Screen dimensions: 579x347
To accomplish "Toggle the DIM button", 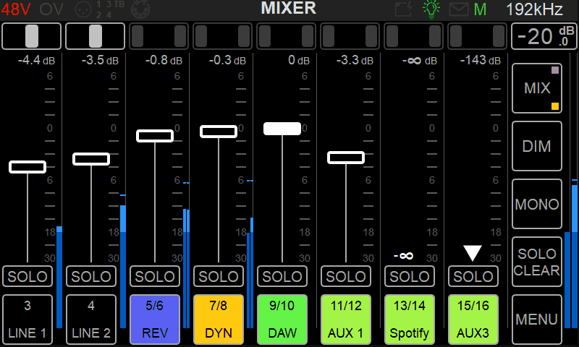I will pyautogui.click(x=537, y=146).
